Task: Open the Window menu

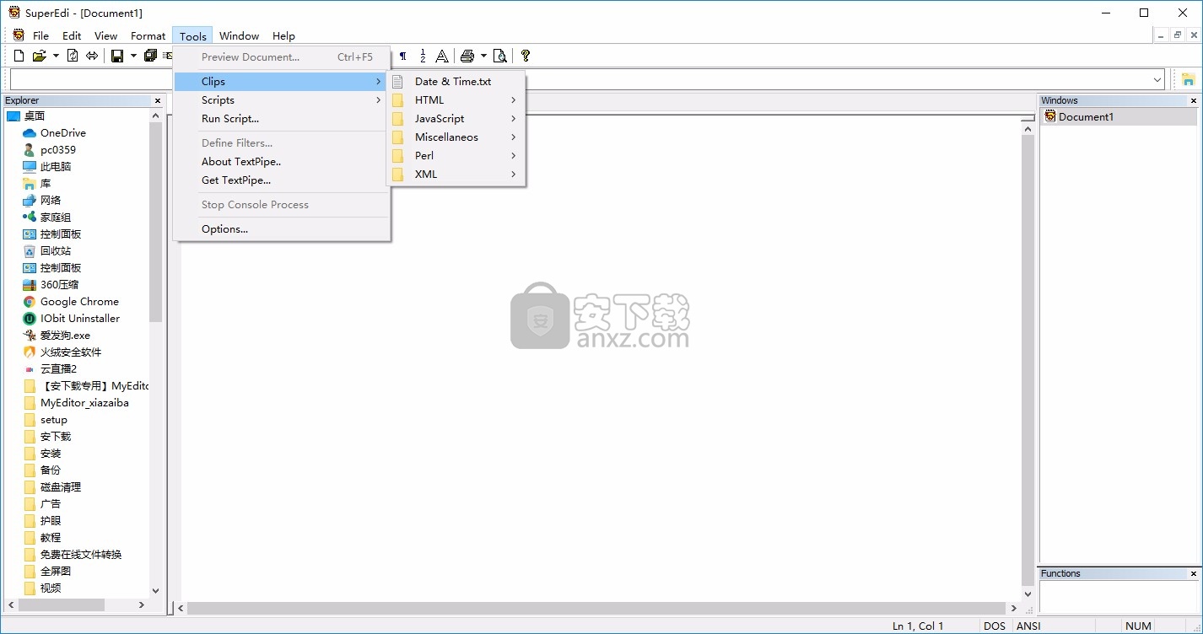Action: pyautogui.click(x=239, y=35)
